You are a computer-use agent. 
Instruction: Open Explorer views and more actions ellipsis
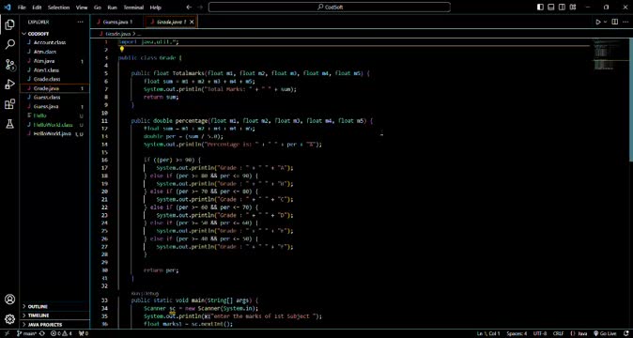(81, 23)
